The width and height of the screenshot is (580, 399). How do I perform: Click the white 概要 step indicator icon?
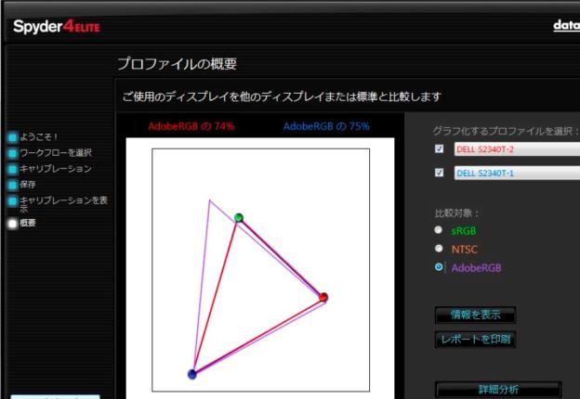[x=13, y=224]
